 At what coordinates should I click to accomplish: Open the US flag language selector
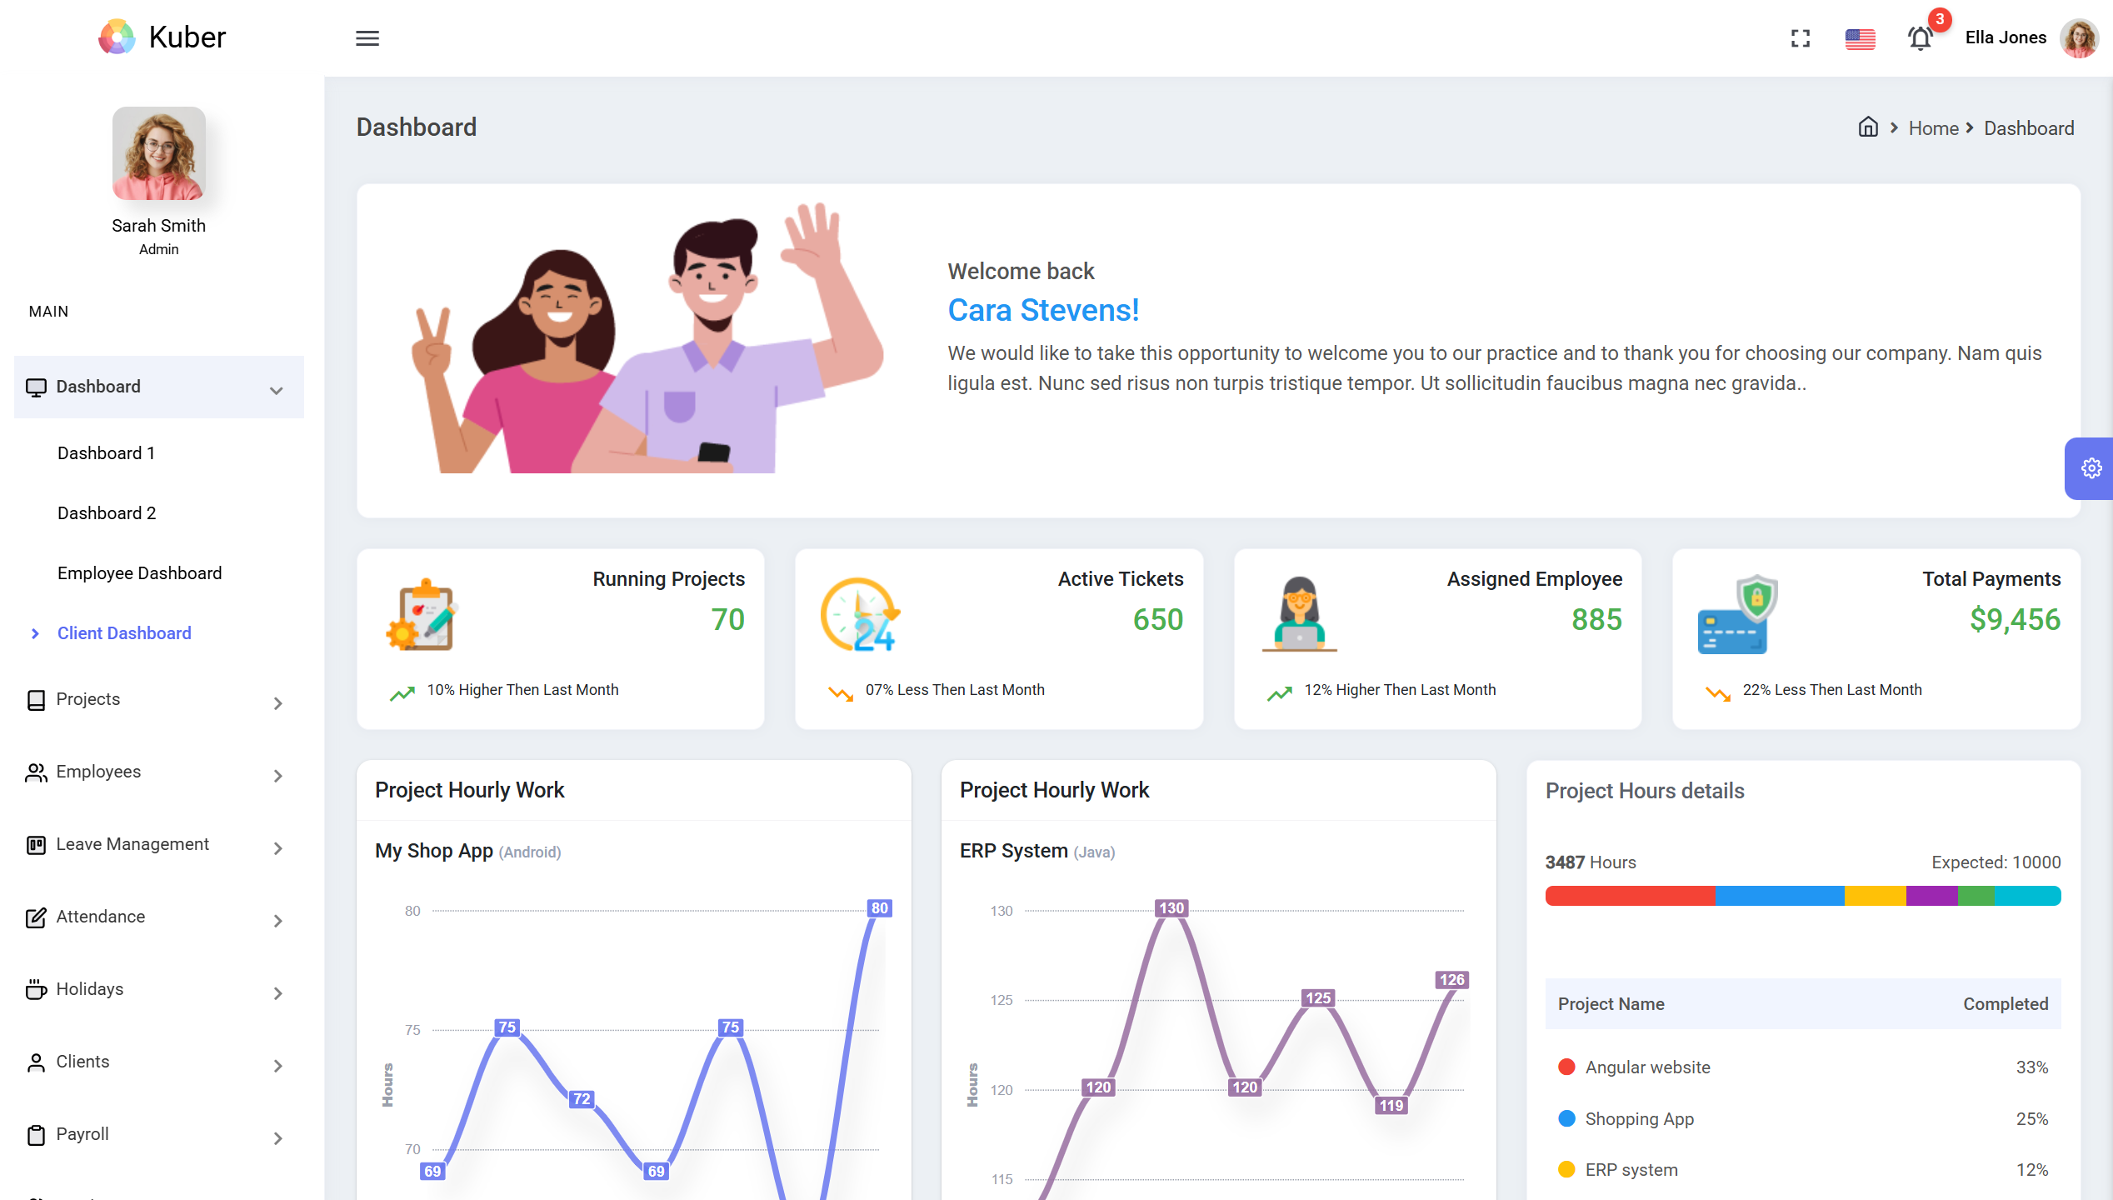click(x=1860, y=38)
